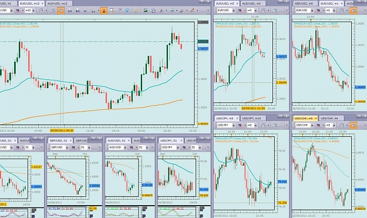Open the USD/CHF symbol dropdown
Viewport: 367px width, 218px height.
coord(312,125)
